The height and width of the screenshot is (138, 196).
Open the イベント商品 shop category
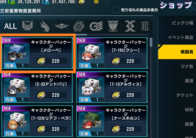[x=181, y=37]
